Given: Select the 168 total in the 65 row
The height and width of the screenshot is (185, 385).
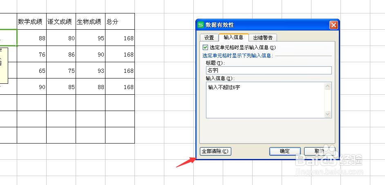Looking at the screenshot, I should click(120, 70).
